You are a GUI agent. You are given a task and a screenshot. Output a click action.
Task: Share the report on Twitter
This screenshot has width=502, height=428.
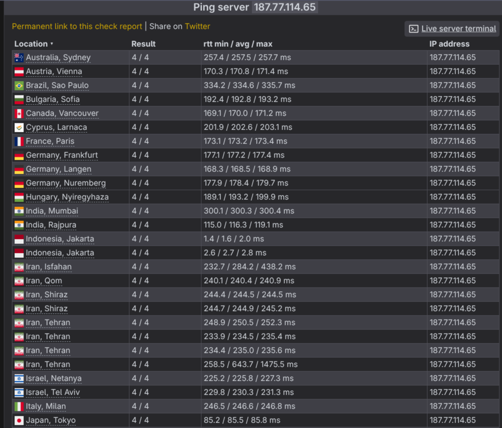tap(197, 26)
